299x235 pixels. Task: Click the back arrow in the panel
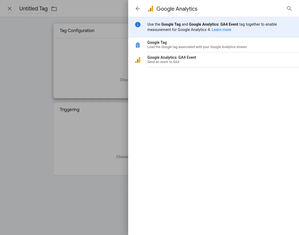137,8
